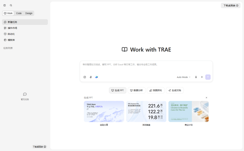Open the Auto Mode dropdown
Viewport: 244px width, 151px height.
183,77
